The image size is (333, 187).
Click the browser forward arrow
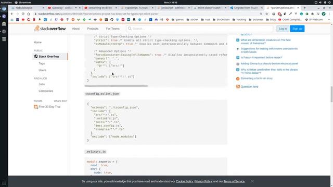17,14
